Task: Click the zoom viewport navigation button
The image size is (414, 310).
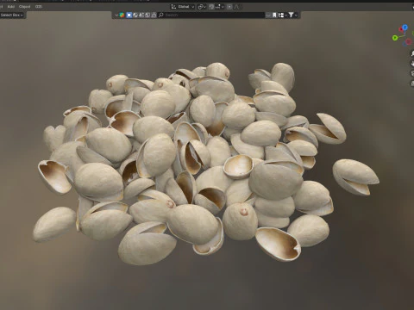Action: click(411, 53)
